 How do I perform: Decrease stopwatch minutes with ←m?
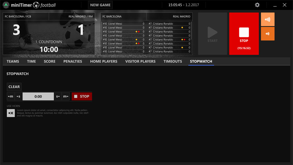11,96
